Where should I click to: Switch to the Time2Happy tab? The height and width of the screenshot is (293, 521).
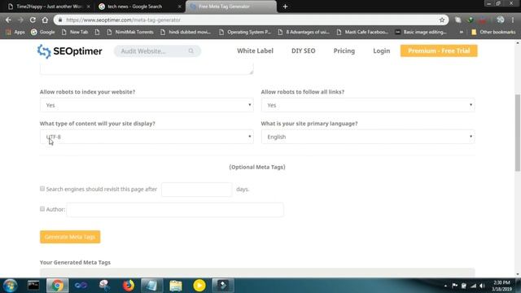(x=49, y=7)
